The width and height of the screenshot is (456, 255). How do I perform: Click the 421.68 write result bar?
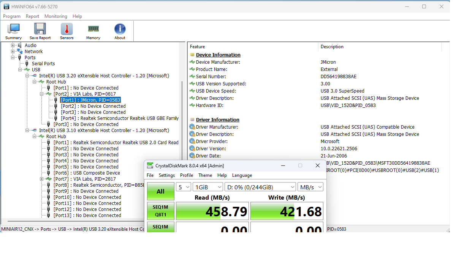[287, 211]
